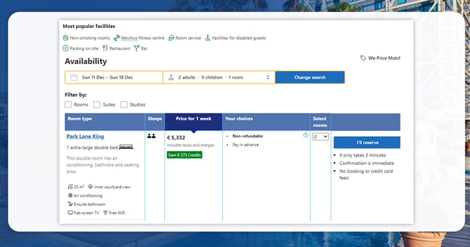Click the € 5,332 price
The width and height of the screenshot is (470, 247).
pyautogui.click(x=176, y=138)
